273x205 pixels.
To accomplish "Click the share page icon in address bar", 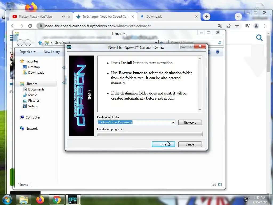I will point(228,26).
